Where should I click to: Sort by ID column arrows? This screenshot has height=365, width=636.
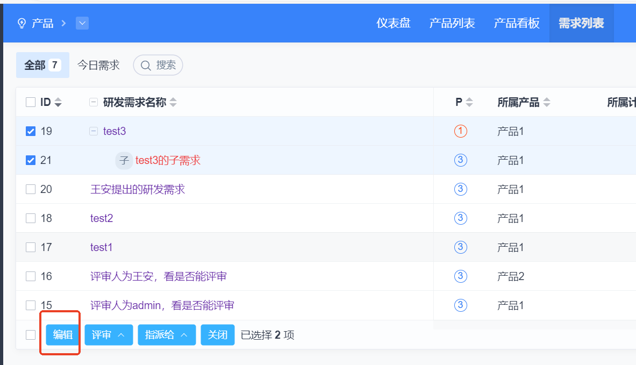pyautogui.click(x=58, y=102)
